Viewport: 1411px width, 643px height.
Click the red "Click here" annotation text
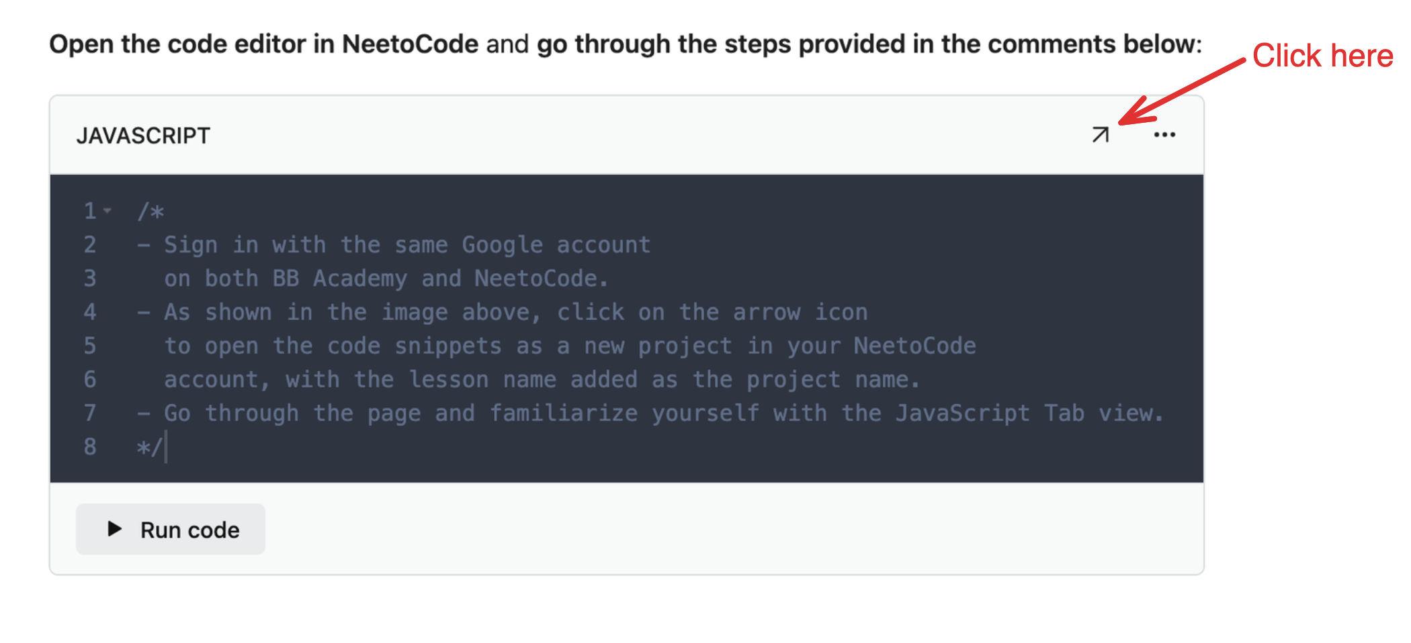coord(1322,56)
